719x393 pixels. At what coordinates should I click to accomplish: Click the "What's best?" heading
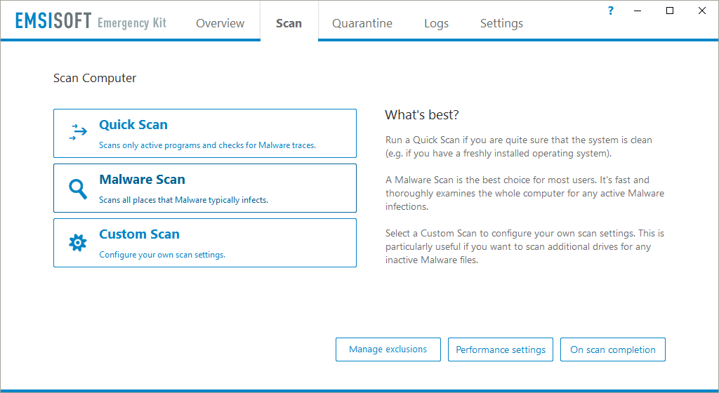click(x=422, y=114)
